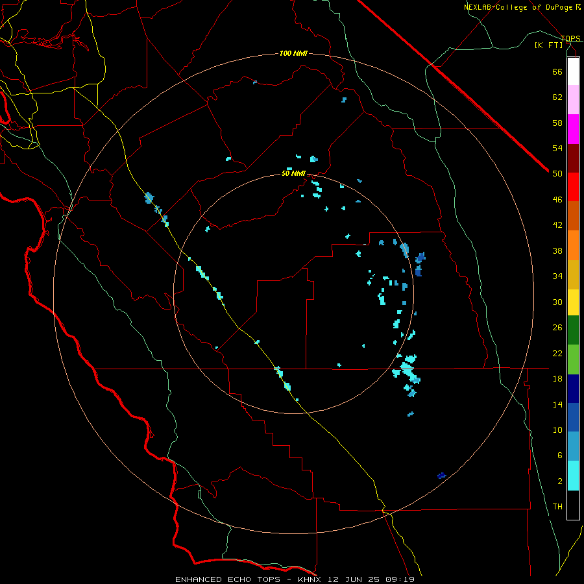Click the 54 legend value
The height and width of the screenshot is (584, 584).
(x=557, y=148)
